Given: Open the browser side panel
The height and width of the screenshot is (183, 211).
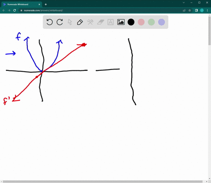Looking at the screenshot, I should coord(196,11).
